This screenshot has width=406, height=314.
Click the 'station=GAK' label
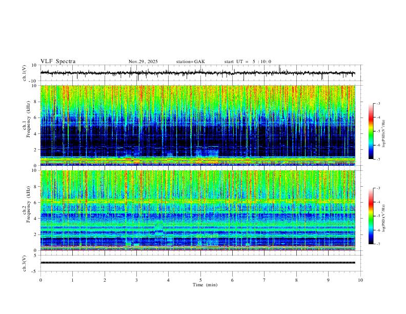click(x=191, y=62)
